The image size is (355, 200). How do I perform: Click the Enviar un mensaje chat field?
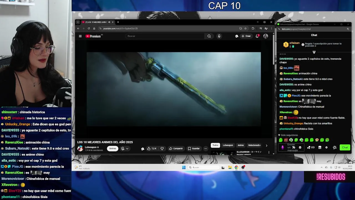click(x=291, y=147)
